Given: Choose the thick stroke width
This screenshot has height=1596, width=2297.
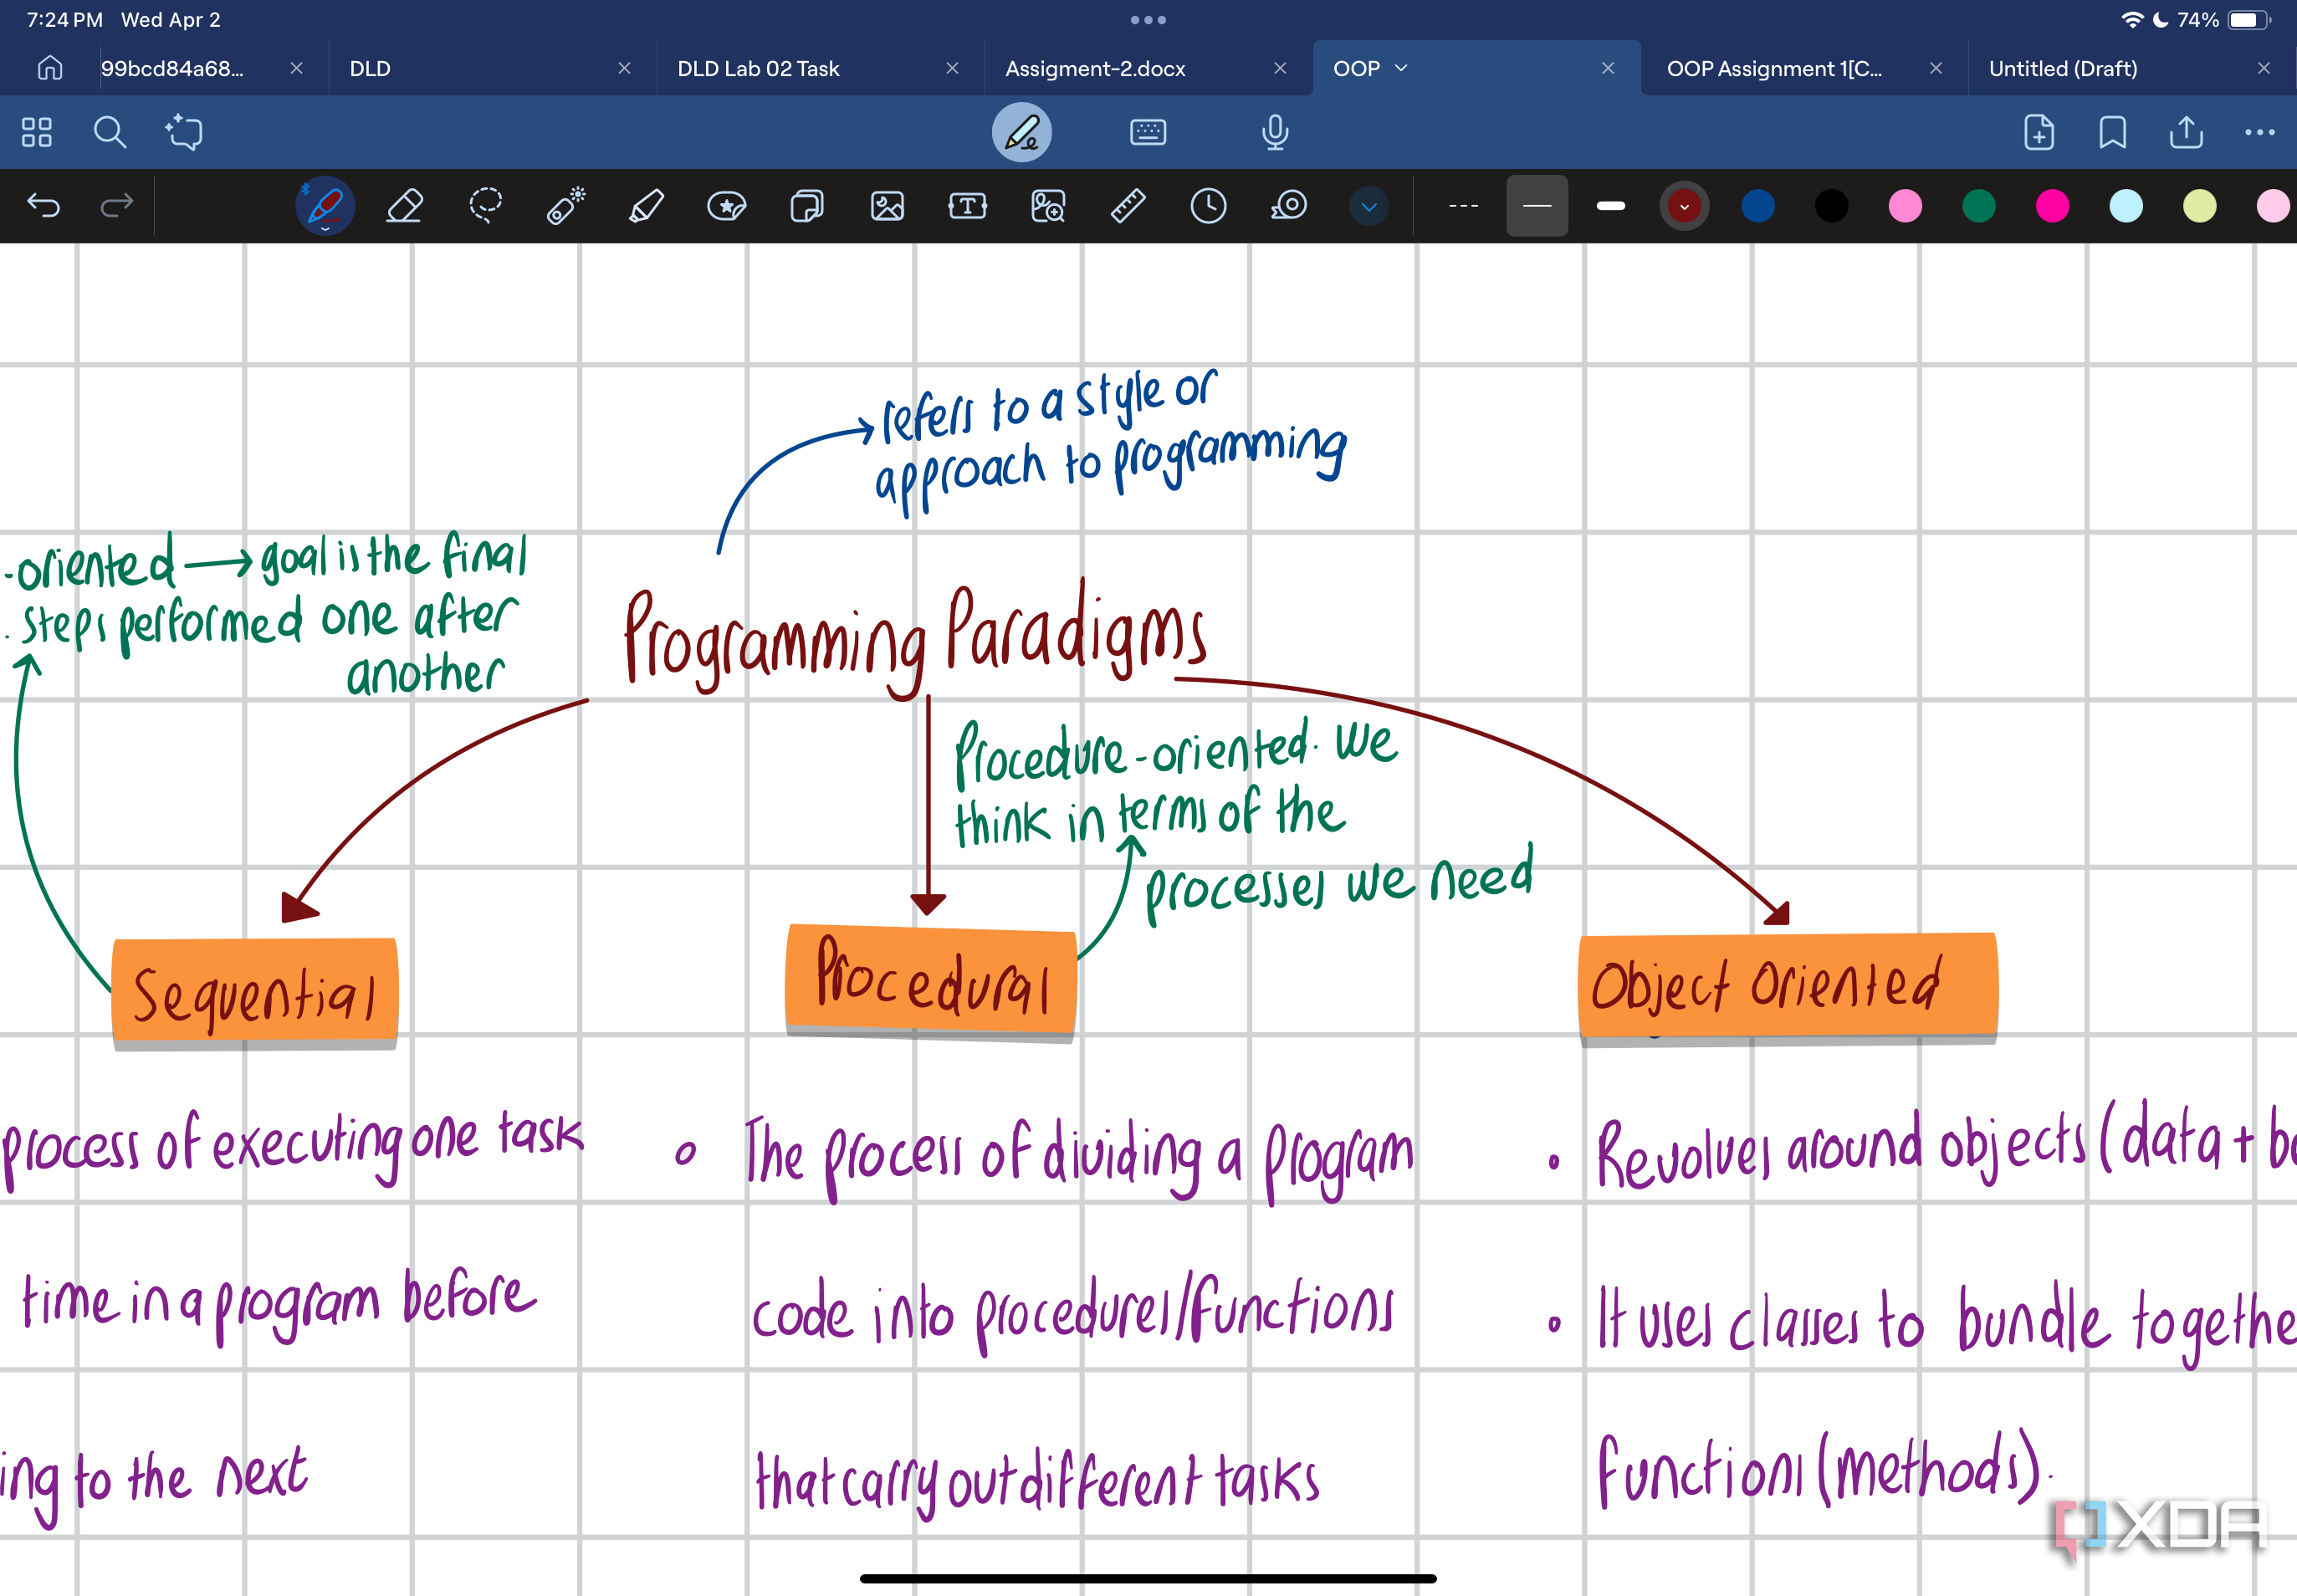Looking at the screenshot, I should [1611, 206].
